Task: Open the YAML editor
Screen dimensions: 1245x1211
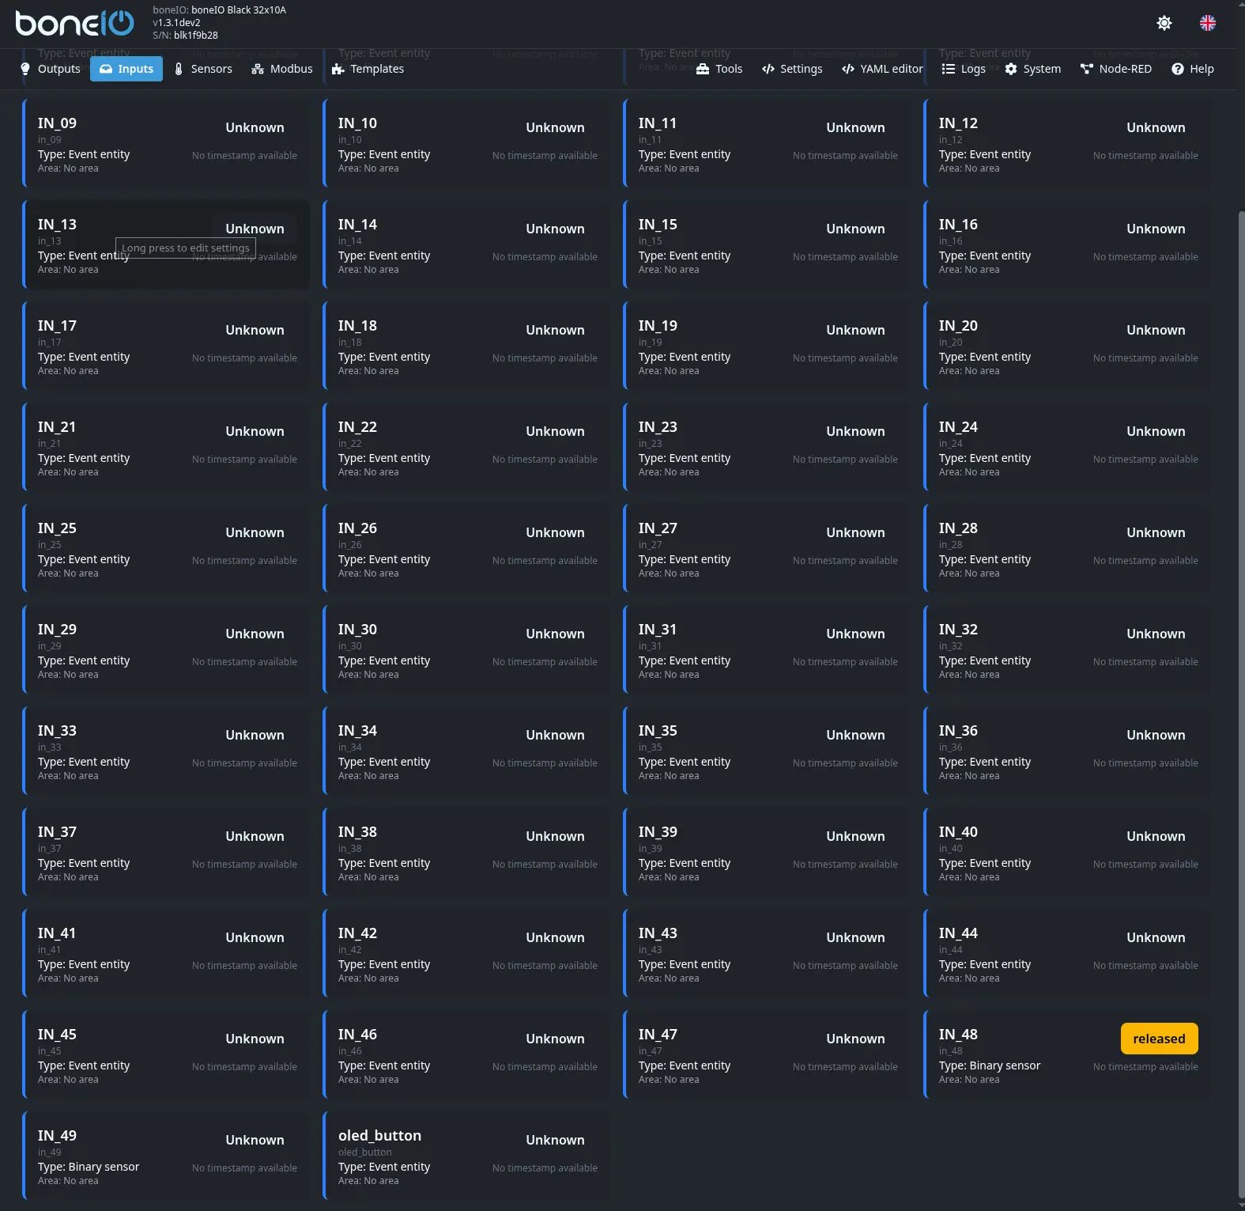Action: coord(882,69)
